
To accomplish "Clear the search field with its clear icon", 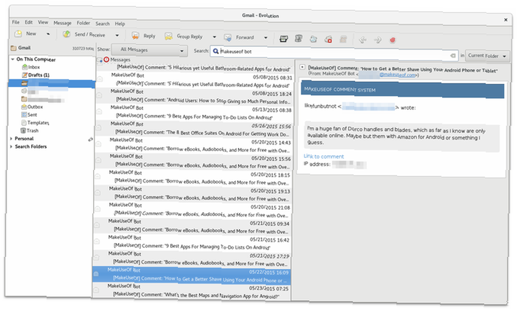I will 453,55.
